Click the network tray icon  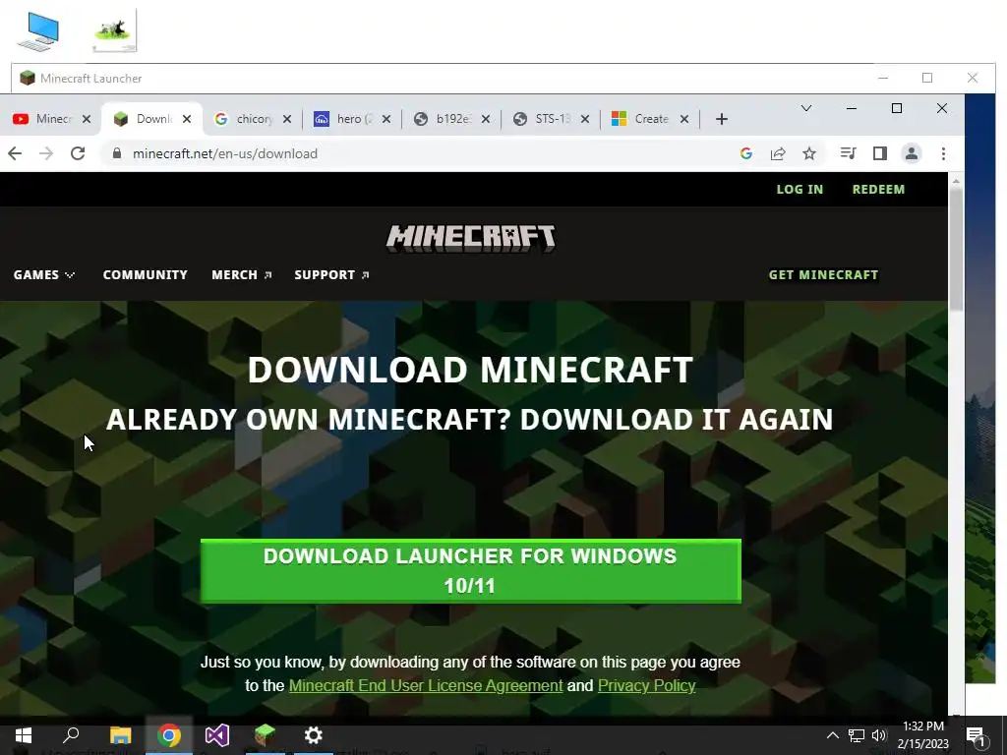[857, 735]
